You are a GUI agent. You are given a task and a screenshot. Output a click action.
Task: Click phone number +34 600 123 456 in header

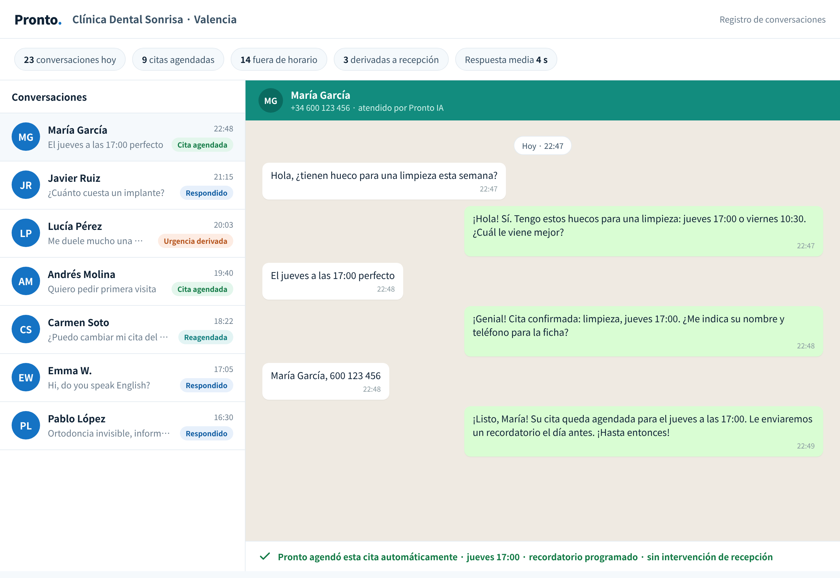click(320, 108)
